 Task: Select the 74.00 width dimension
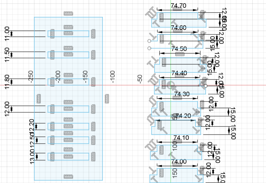point(179,161)
